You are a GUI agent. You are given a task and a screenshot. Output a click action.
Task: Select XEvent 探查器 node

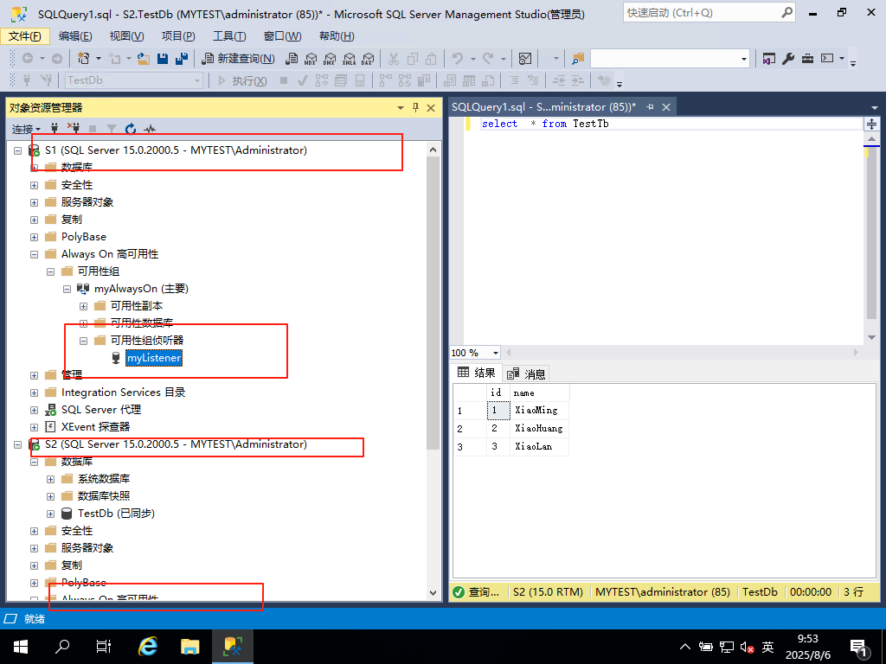click(95, 427)
